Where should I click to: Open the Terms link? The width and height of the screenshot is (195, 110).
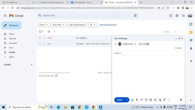[x=100, y=73]
